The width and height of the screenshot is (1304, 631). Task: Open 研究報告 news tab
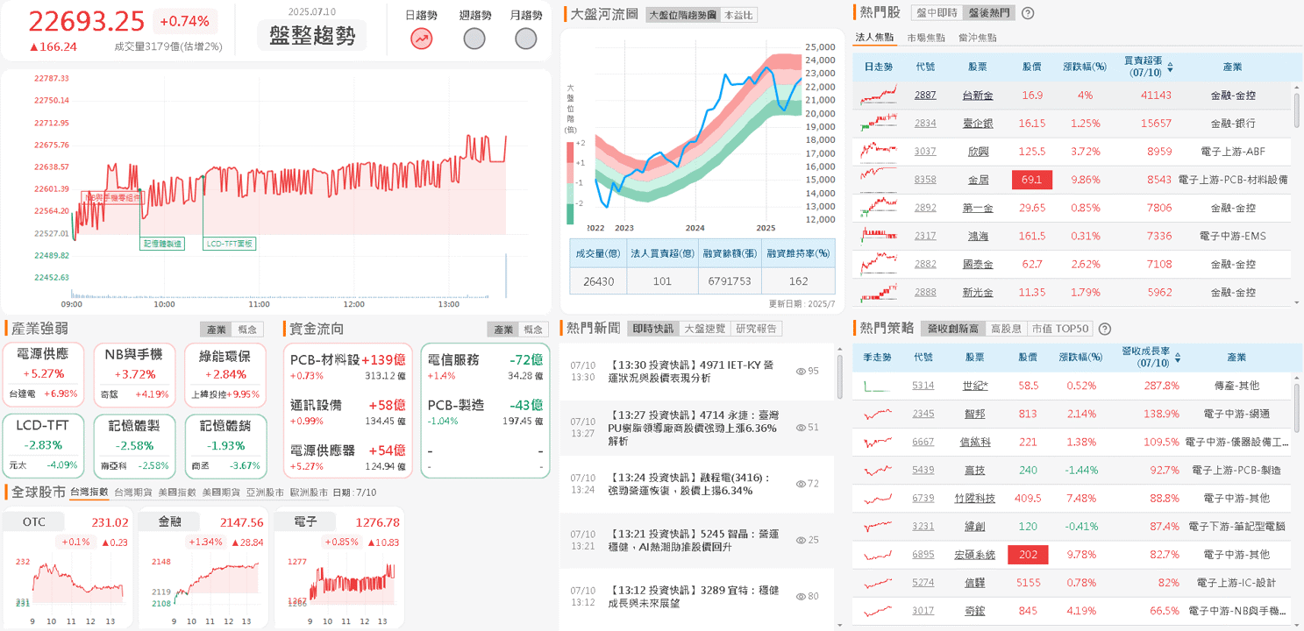tap(756, 328)
